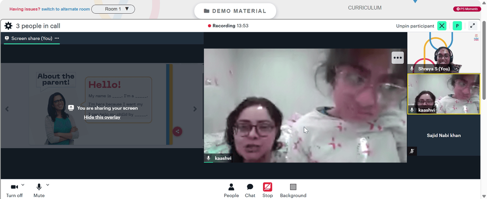Switch to the CURRICULUM tab

(365, 8)
